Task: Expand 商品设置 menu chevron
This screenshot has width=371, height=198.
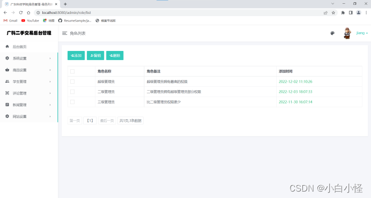Action: coord(50,70)
